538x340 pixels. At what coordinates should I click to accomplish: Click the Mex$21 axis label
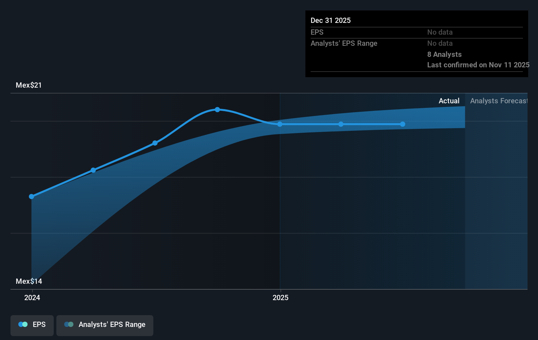[29, 85]
